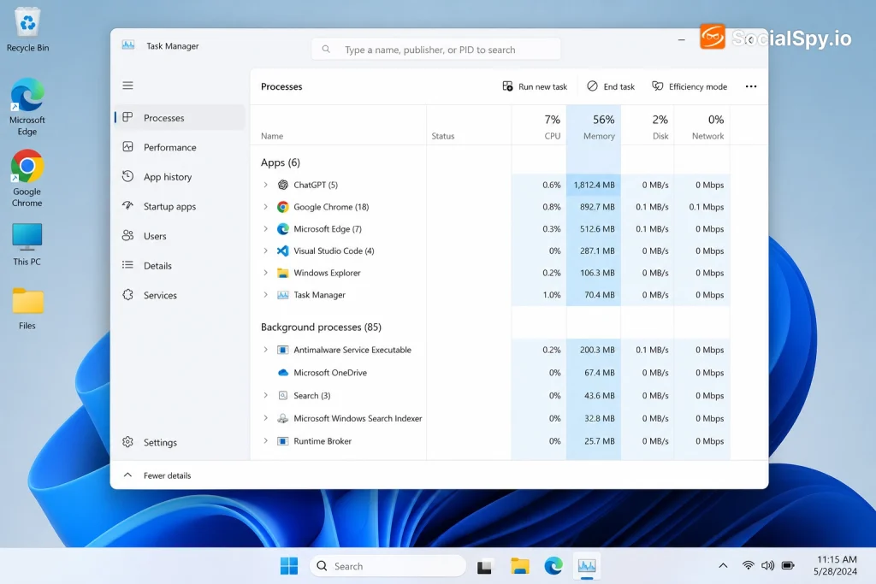This screenshot has height=584, width=876.
Task: Click the taskbar Search box
Action: [388, 566]
